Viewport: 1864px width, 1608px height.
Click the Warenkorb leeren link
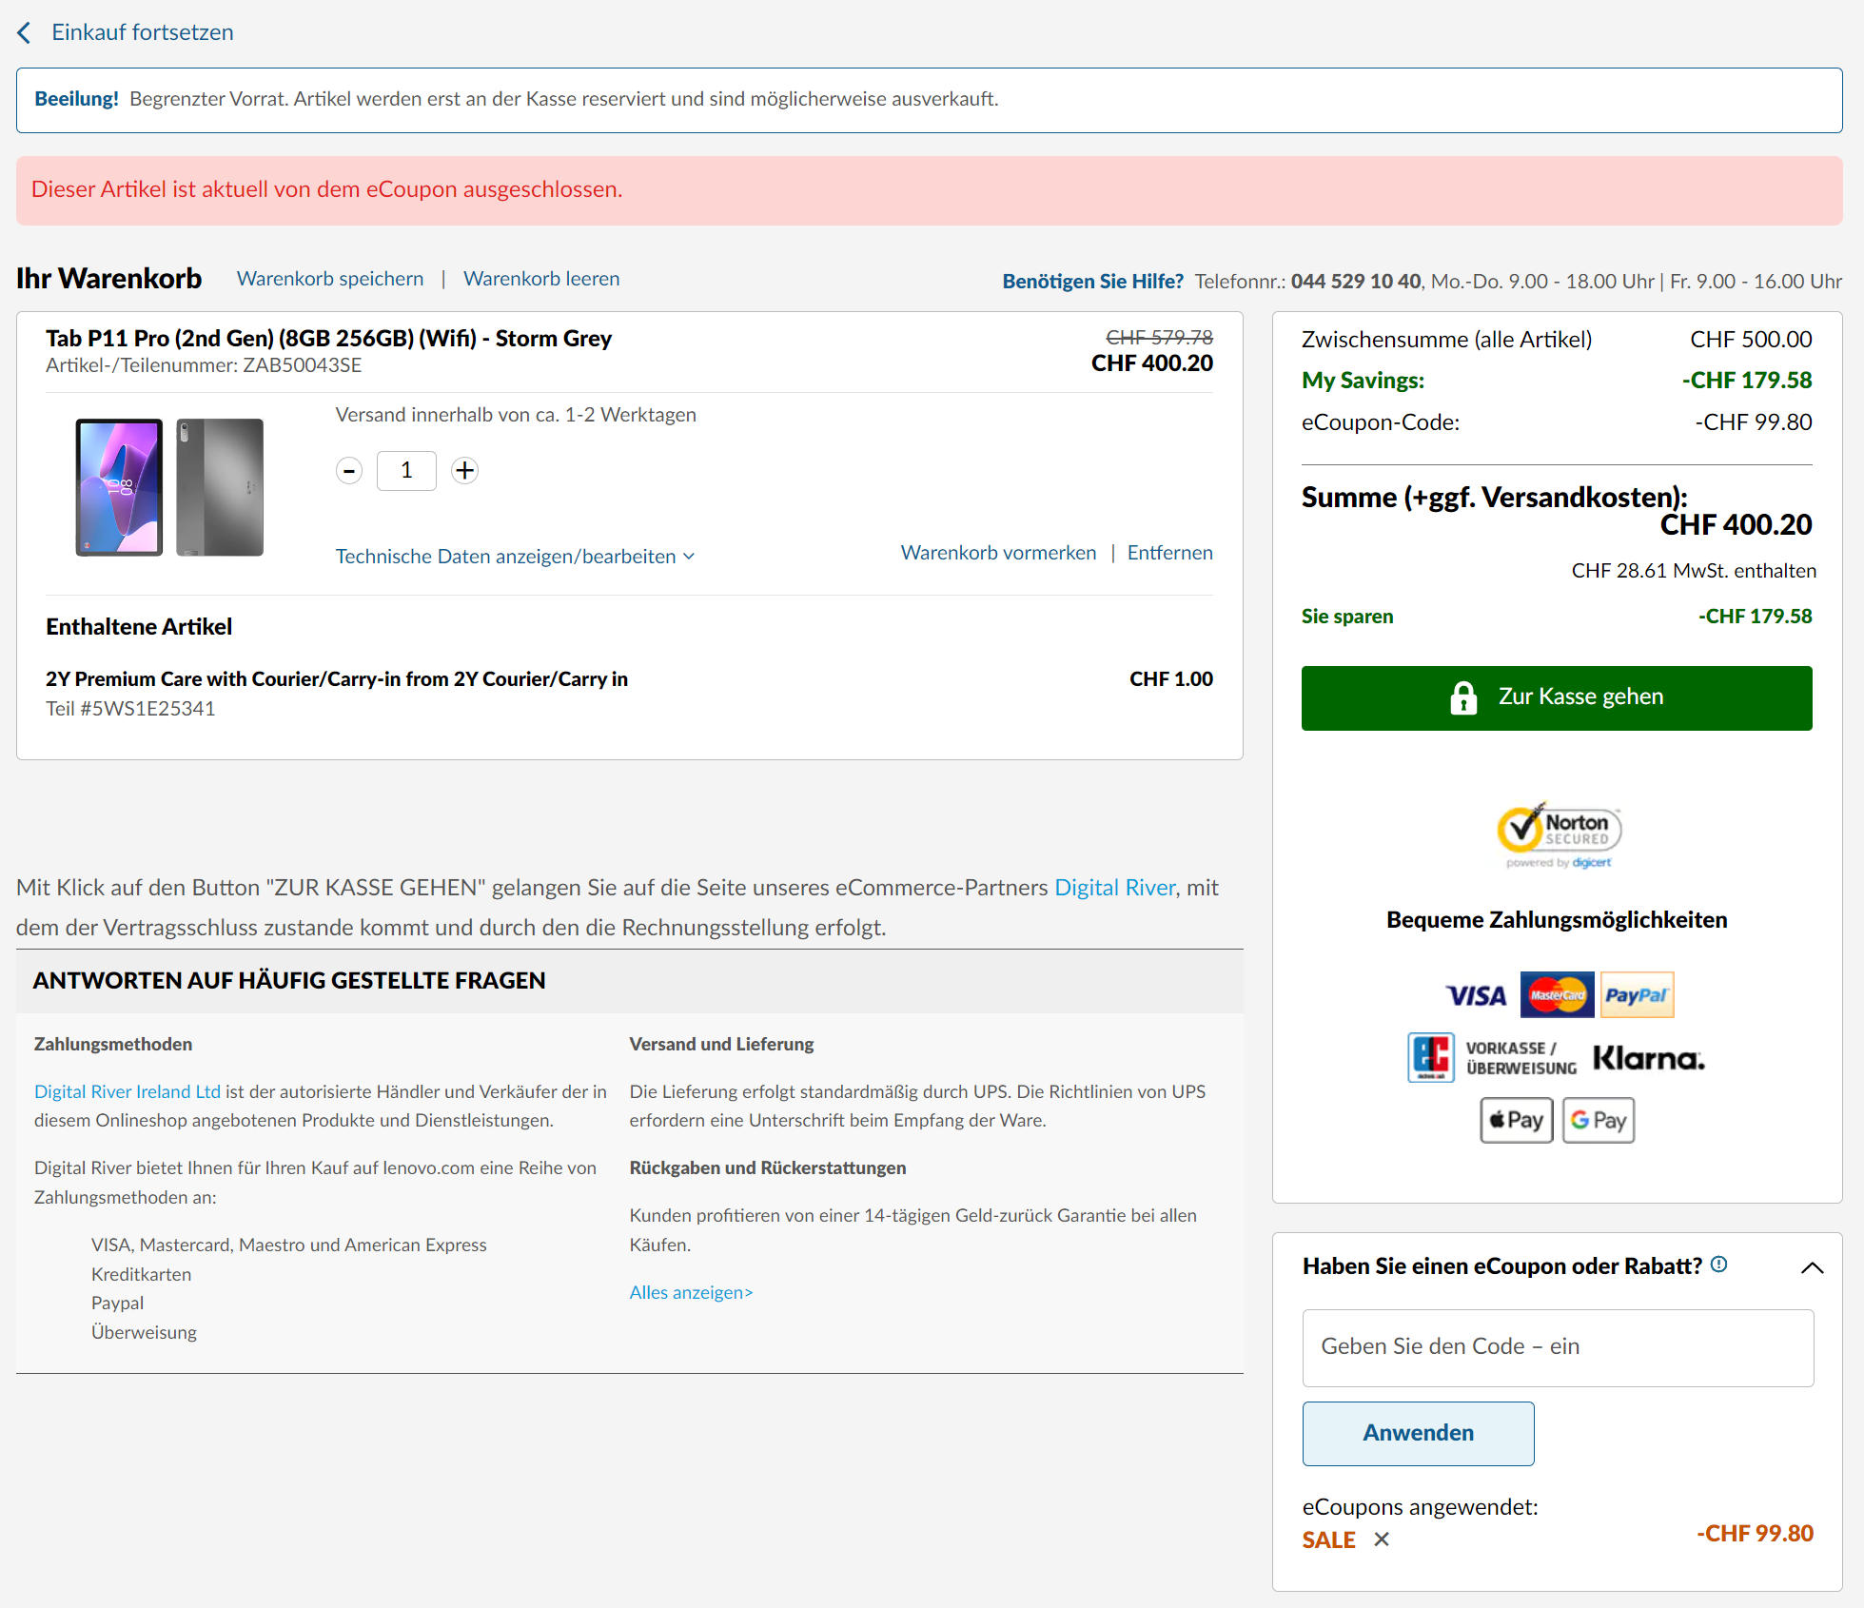click(x=541, y=279)
